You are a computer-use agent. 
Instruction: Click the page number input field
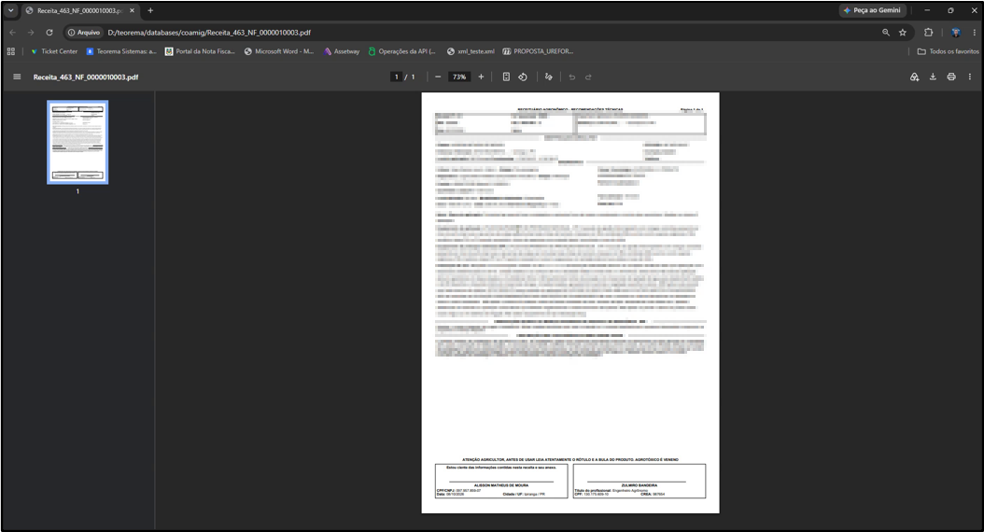(396, 77)
